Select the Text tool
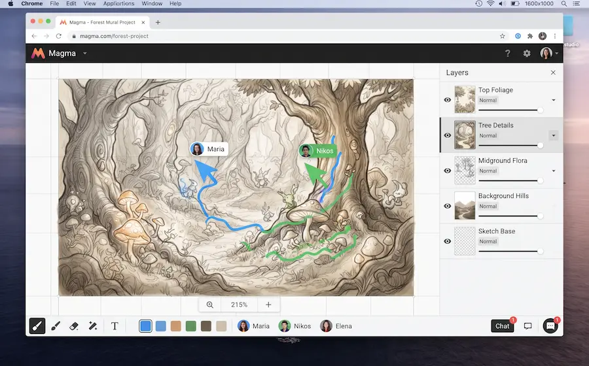 (115, 326)
